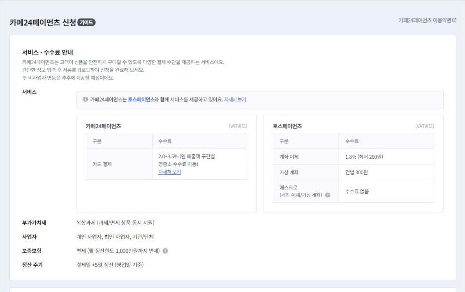
Task: Click the (VAT별도) note on the 토스페이먼츠 card
Action: click(x=424, y=126)
